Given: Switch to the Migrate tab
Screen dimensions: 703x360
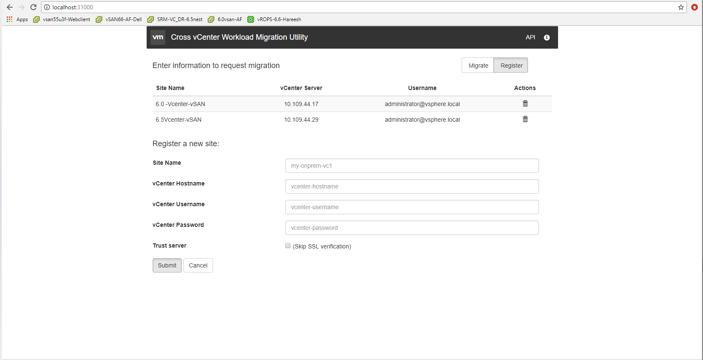Looking at the screenshot, I should tap(478, 65).
